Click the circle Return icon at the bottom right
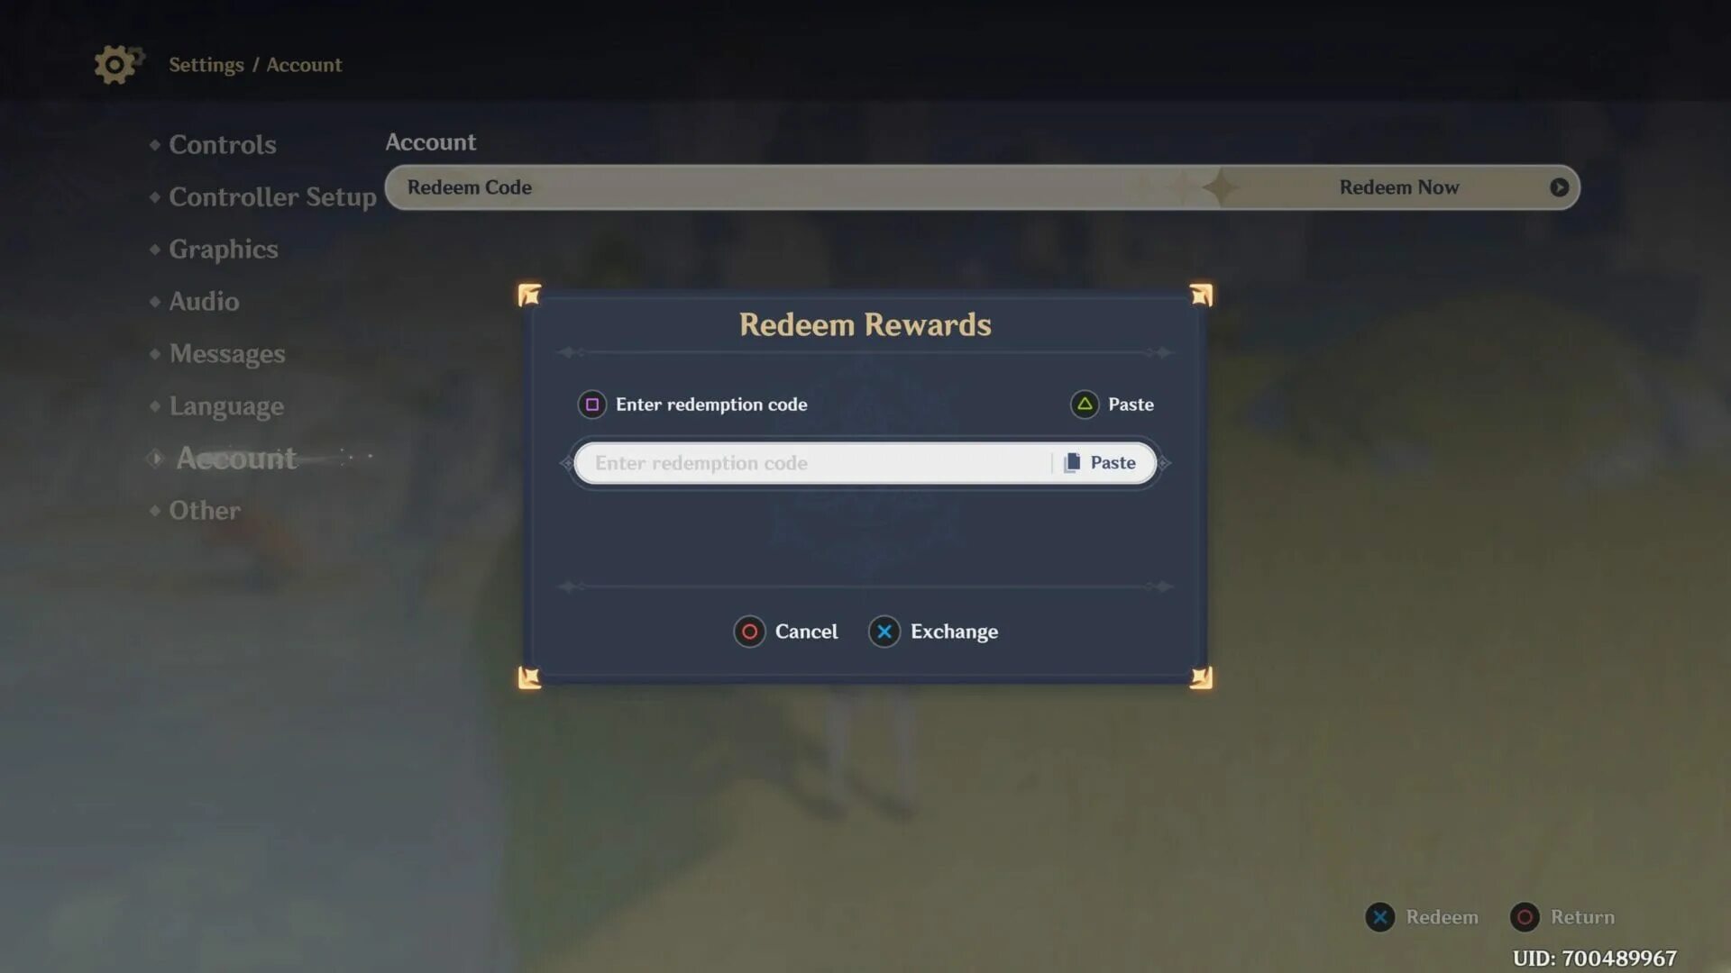Screen dimensions: 1731x973 pos(1525,917)
